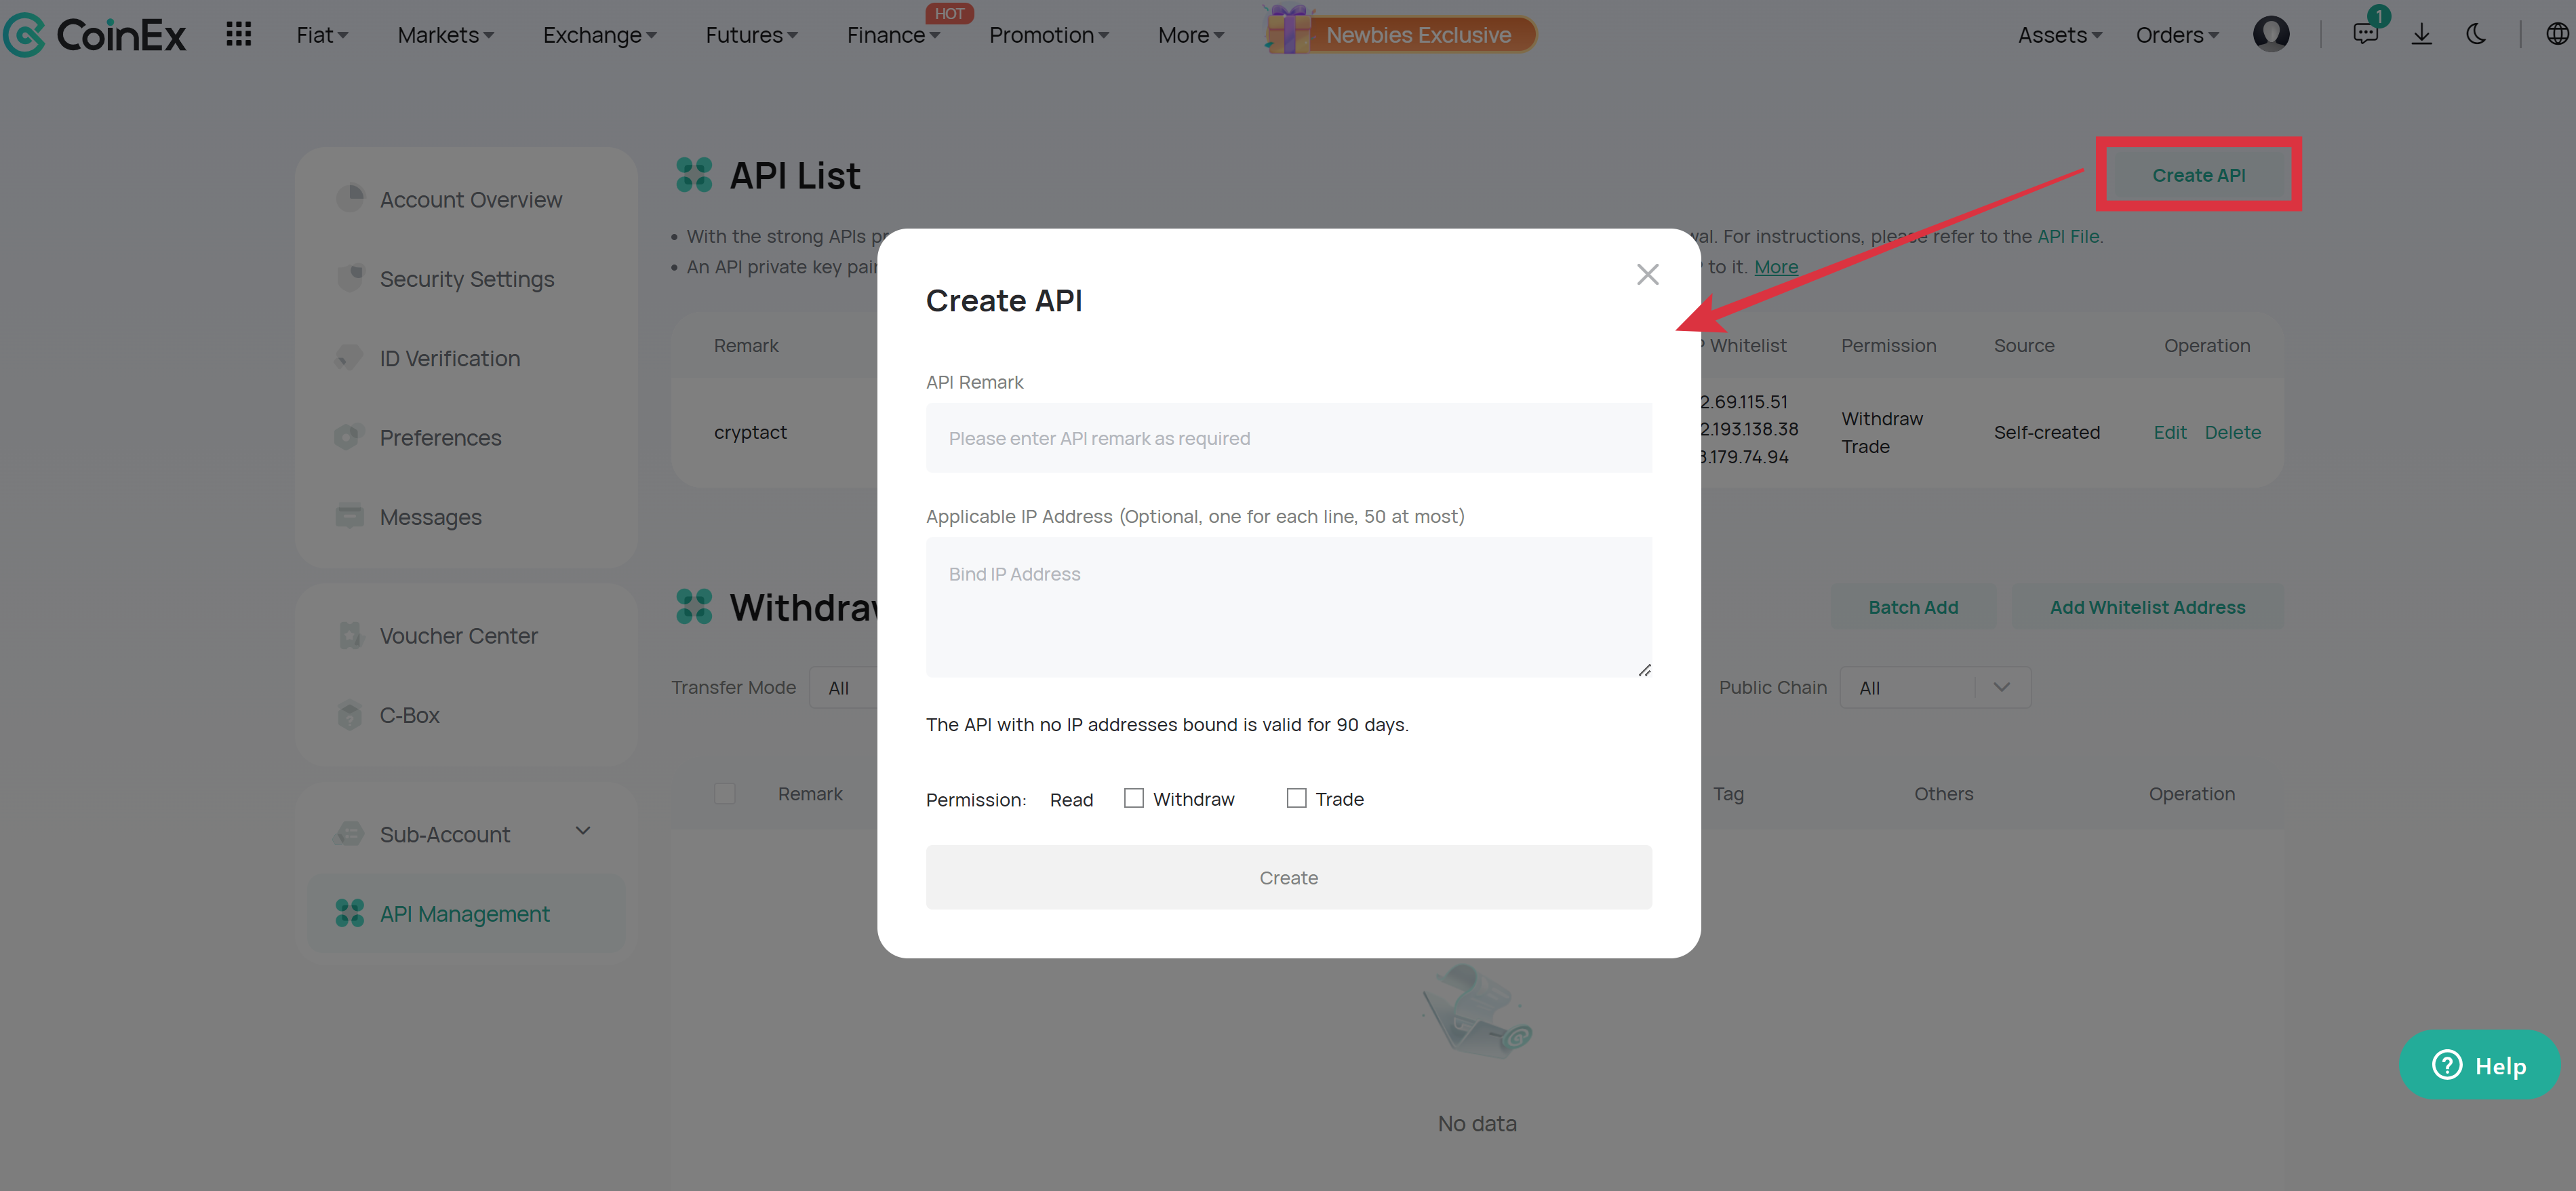Viewport: 2576px width, 1191px height.
Task: Expand the Sub-Account sidebar section
Action: tap(582, 832)
